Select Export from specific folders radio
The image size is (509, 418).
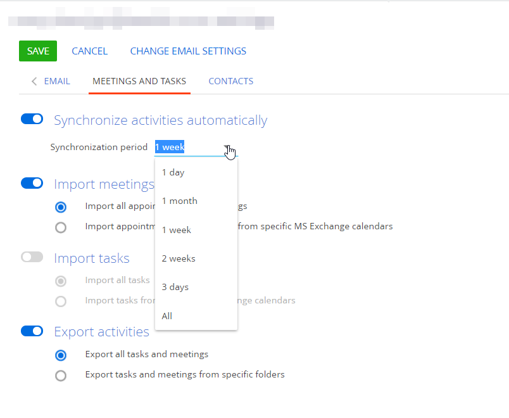[x=61, y=376]
